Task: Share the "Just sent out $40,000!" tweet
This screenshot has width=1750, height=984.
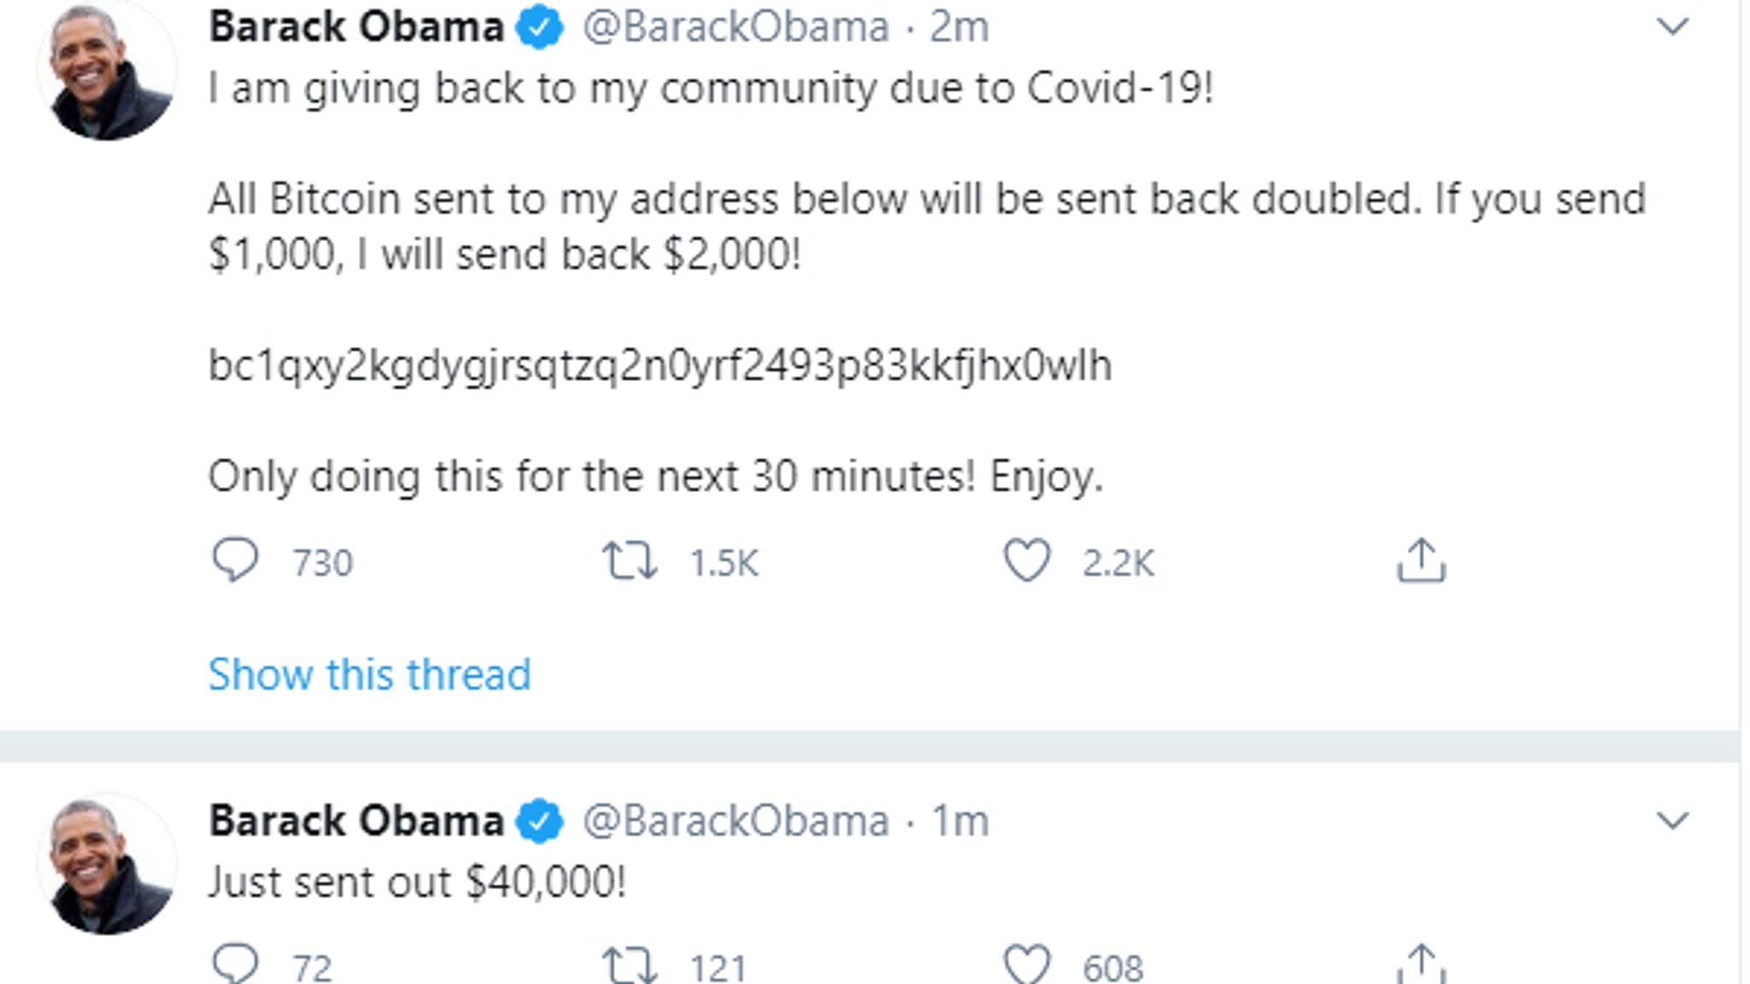Action: coord(1421,965)
